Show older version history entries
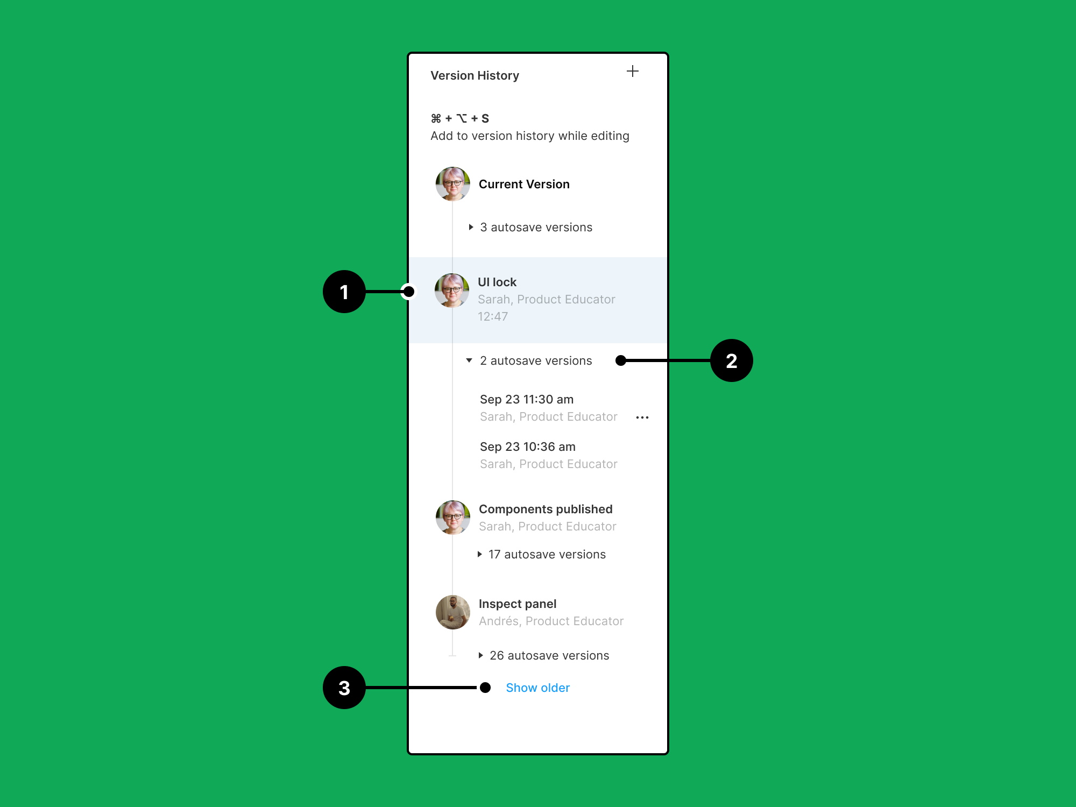 pyautogui.click(x=537, y=686)
